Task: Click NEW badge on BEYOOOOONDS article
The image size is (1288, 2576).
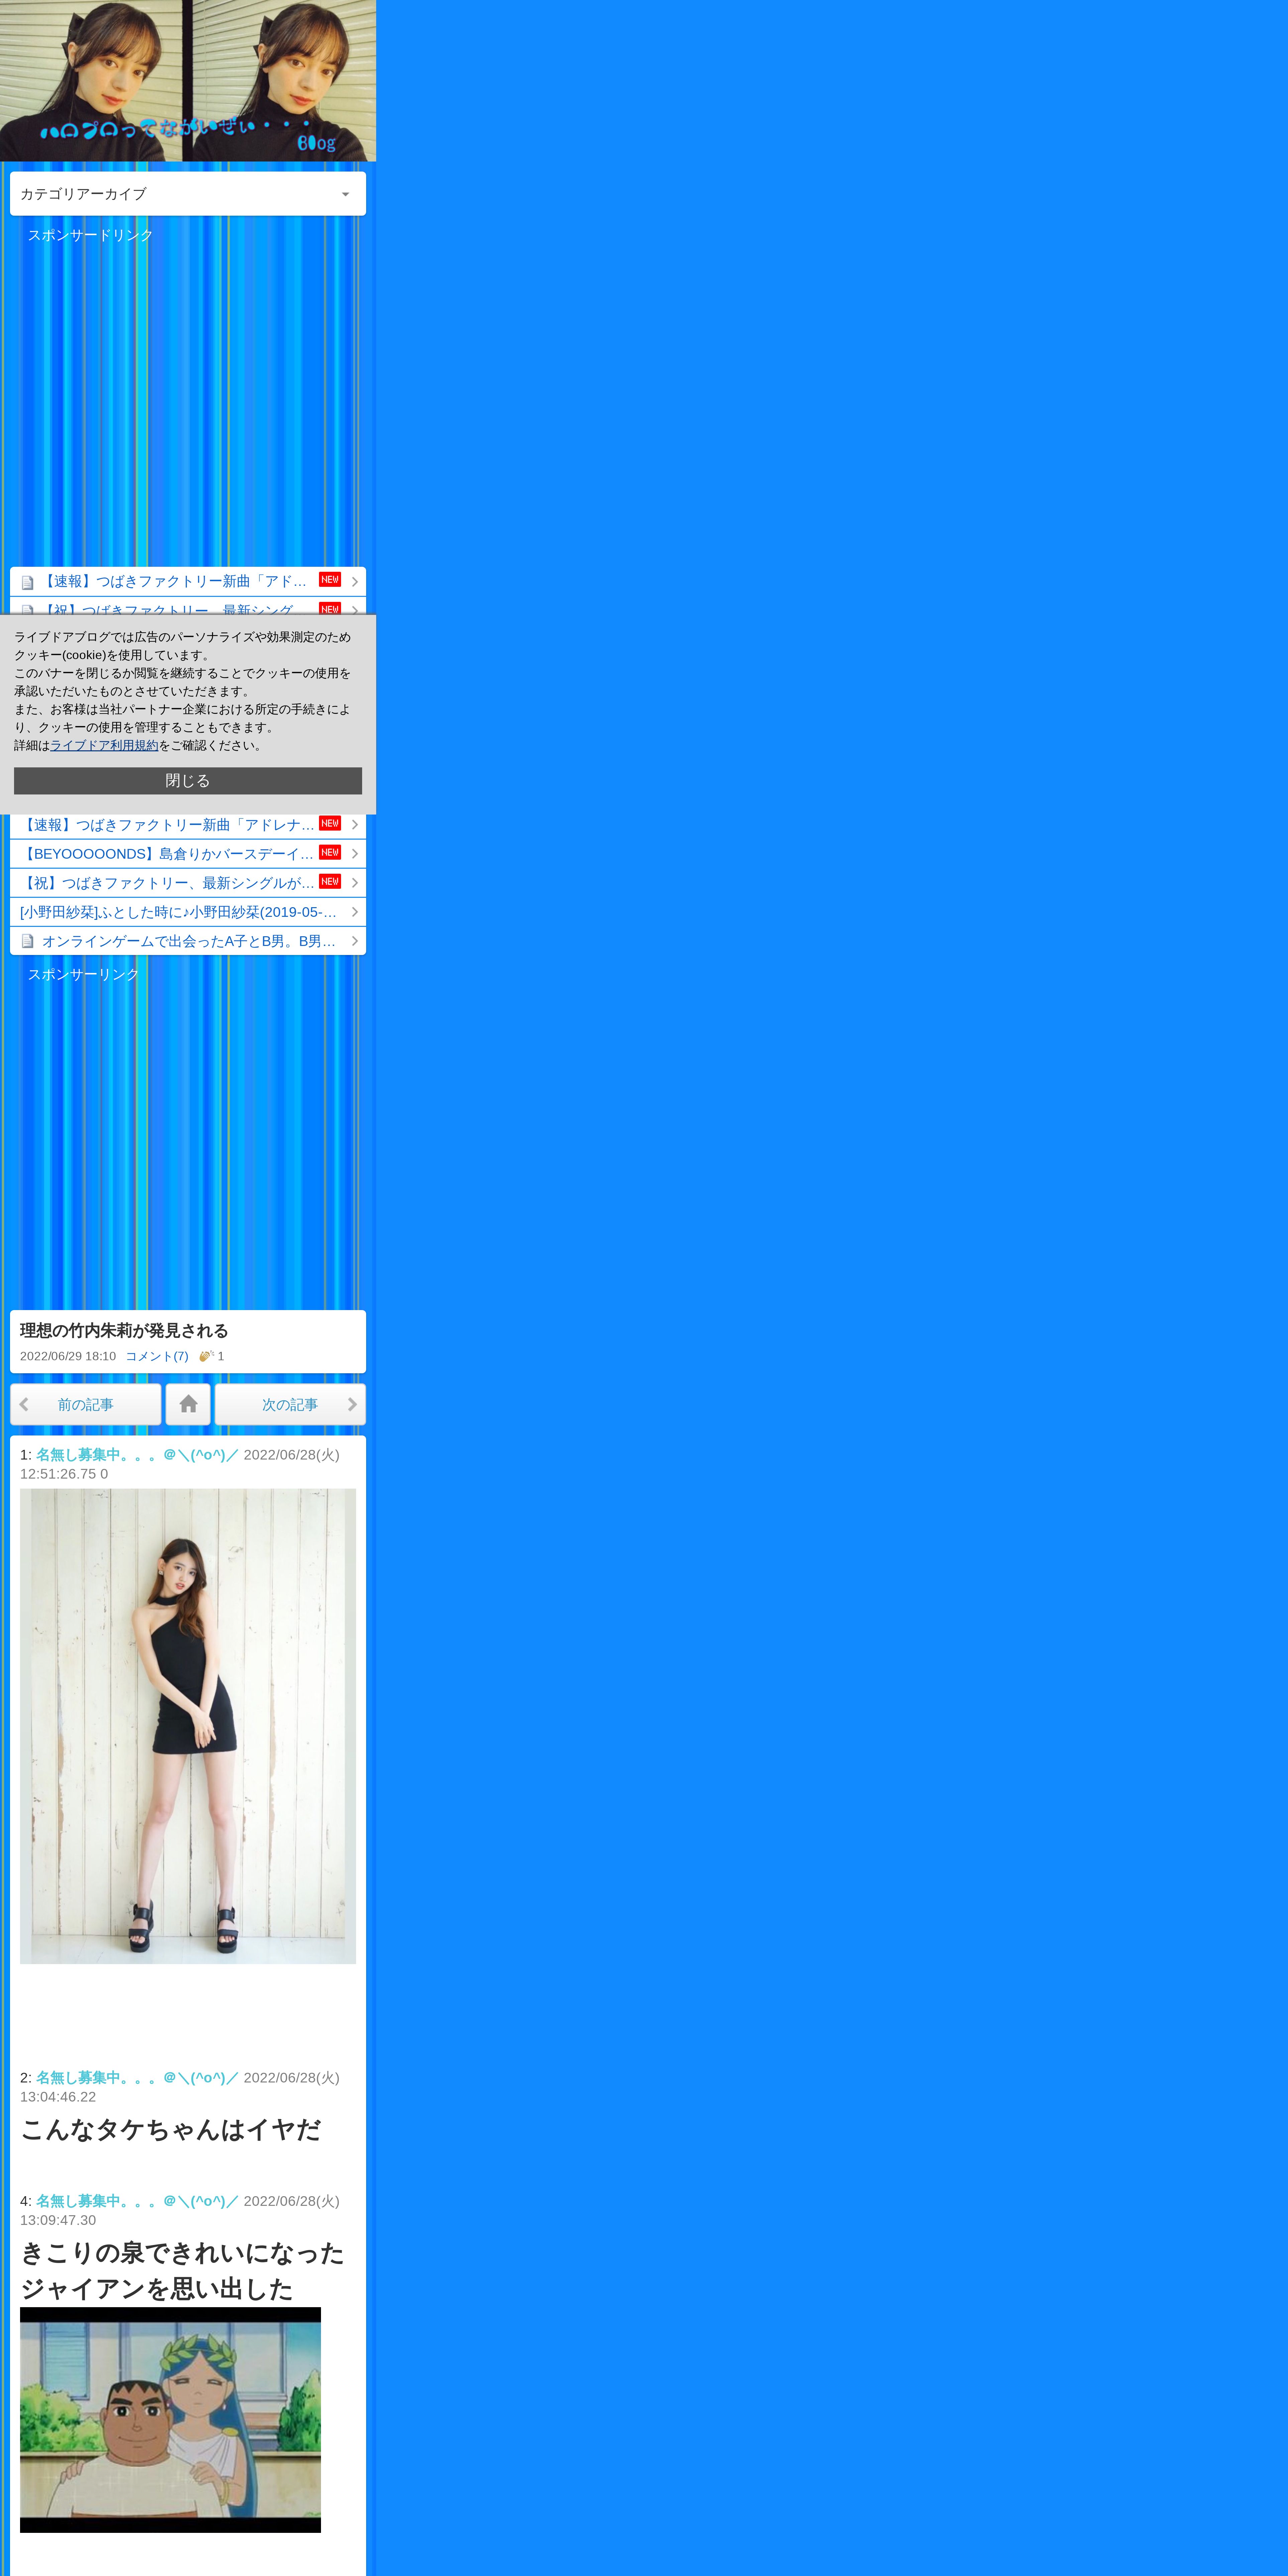Action: [330, 852]
